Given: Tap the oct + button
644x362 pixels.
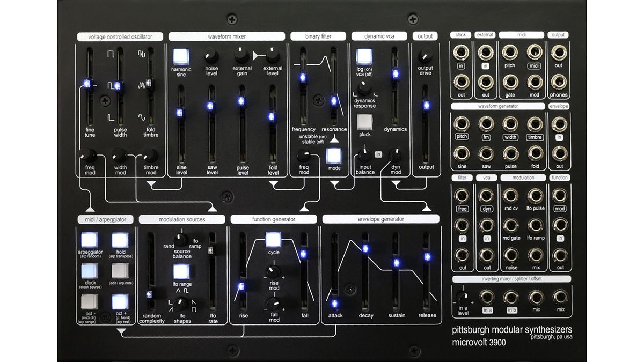Looking at the screenshot, I should coord(120,302).
